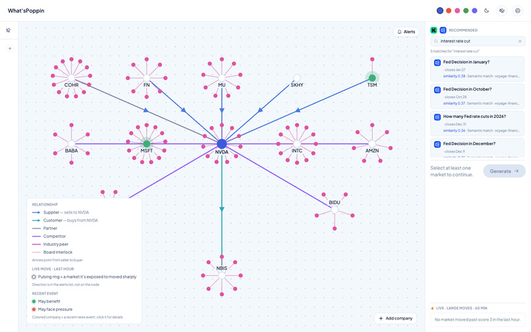Click the Add company button
Image resolution: width=531 pixels, height=332 pixels.
point(395,318)
